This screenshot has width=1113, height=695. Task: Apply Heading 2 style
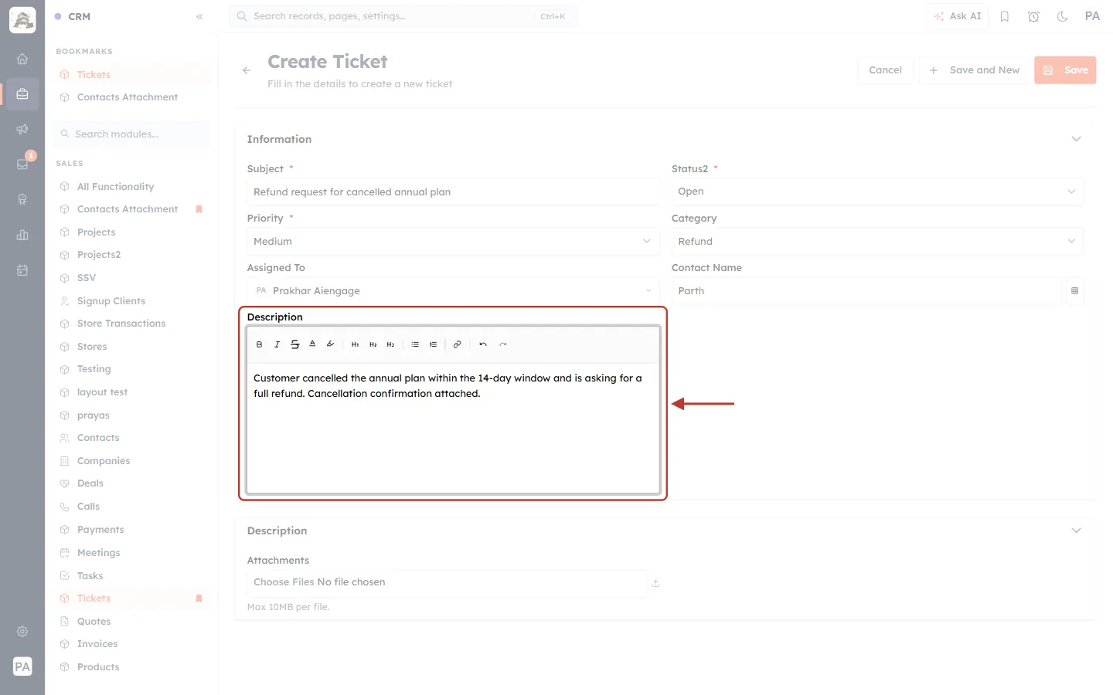coord(373,344)
